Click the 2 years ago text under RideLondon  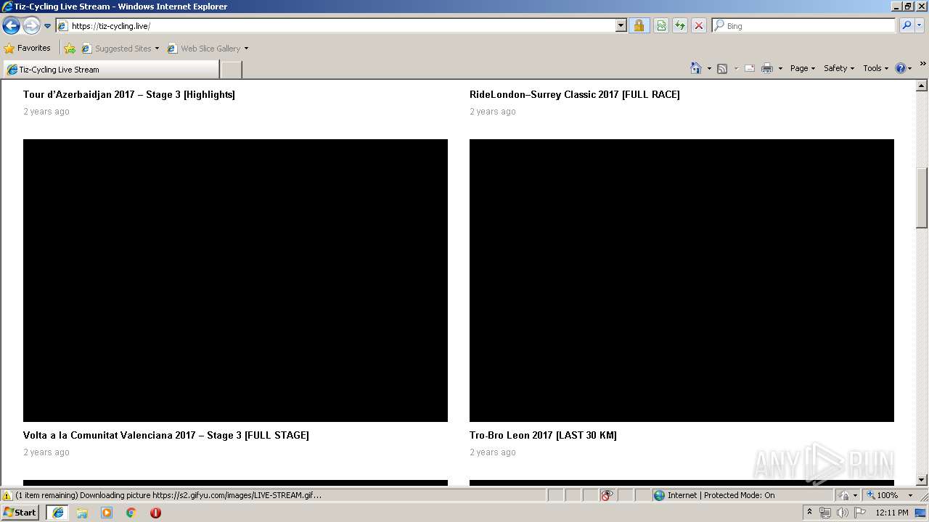click(x=493, y=112)
